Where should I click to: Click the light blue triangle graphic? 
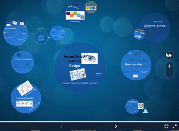pos(146,111)
